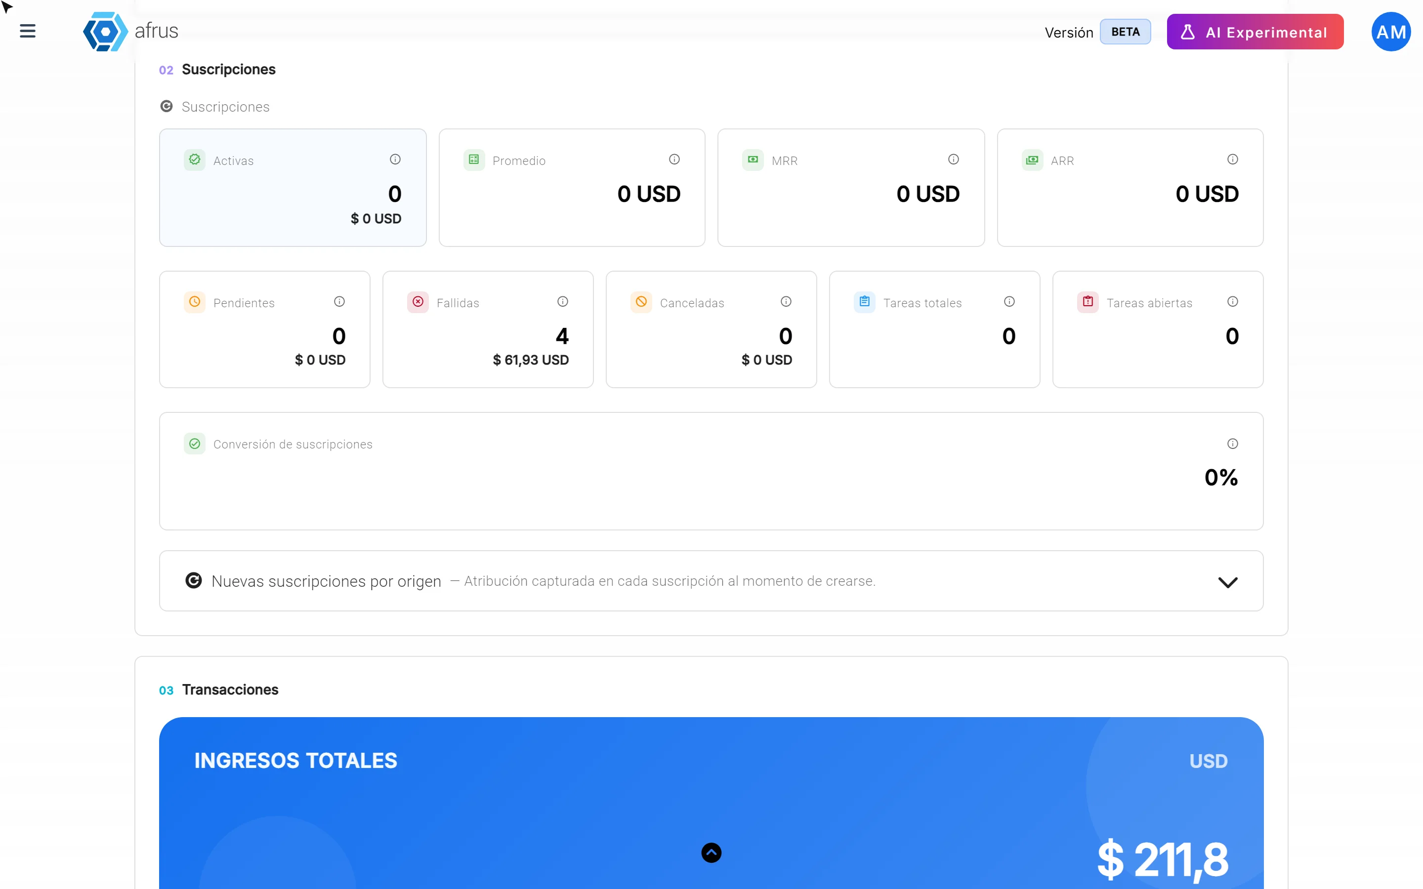Click the green check Activas icon
Viewport: 1423px width, 889px height.
pos(195,160)
